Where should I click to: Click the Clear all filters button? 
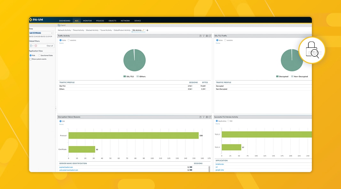coord(50,46)
